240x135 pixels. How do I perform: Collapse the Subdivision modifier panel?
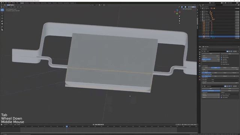[202, 86]
